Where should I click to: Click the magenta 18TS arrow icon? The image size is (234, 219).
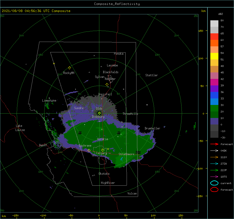tap(214, 177)
